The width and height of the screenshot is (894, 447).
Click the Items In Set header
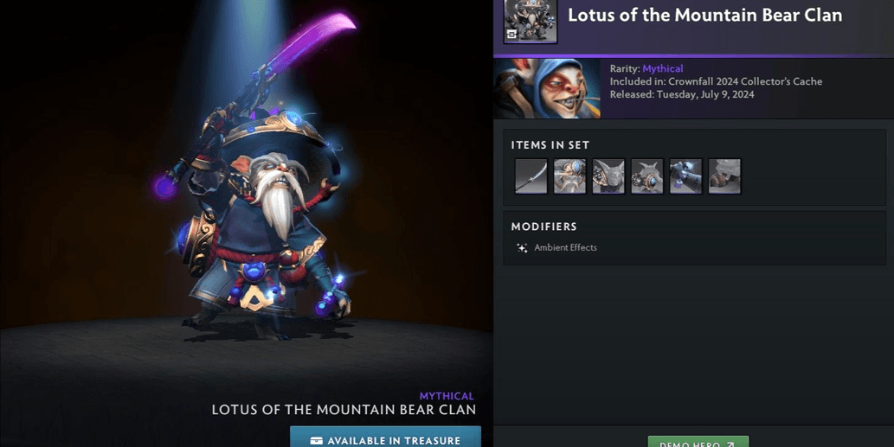[550, 145]
